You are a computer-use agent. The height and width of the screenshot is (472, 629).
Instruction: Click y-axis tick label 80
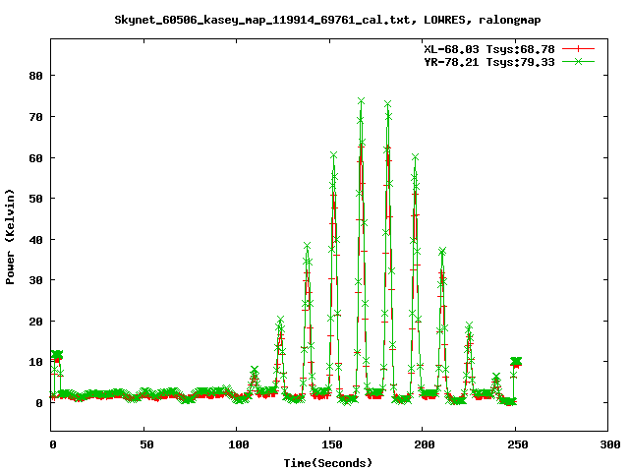click(x=35, y=76)
